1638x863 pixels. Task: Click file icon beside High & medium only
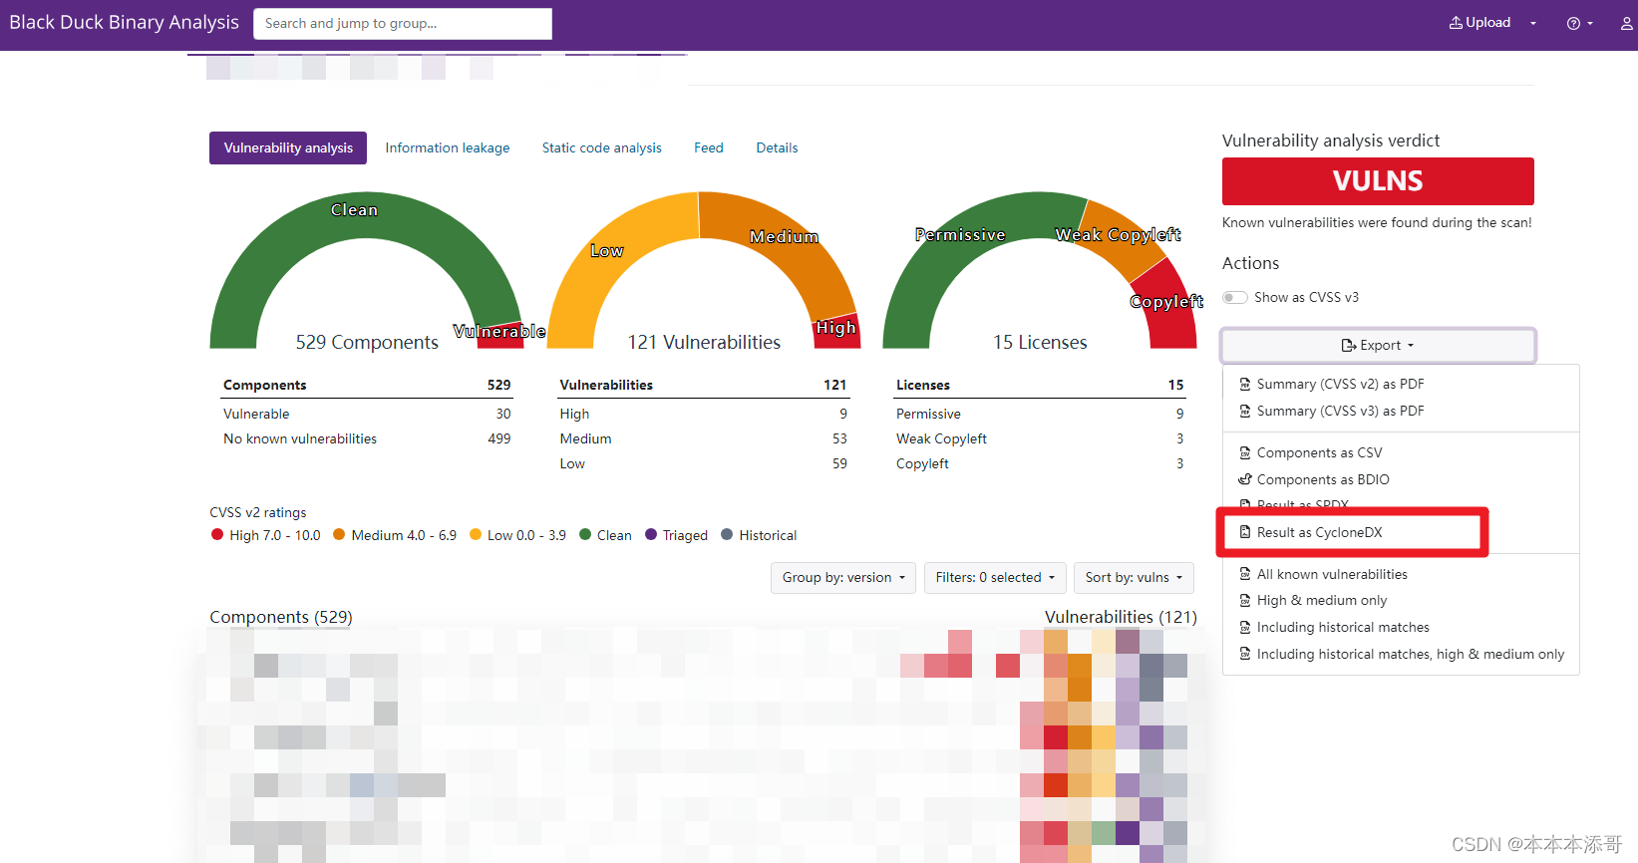pyautogui.click(x=1245, y=600)
